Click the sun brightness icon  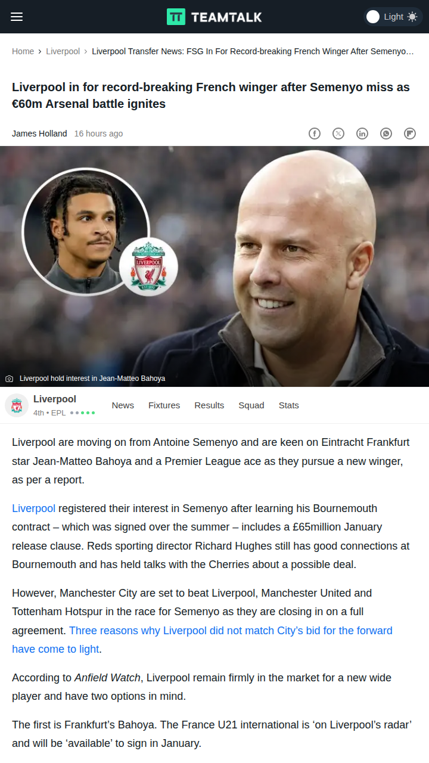tap(412, 17)
